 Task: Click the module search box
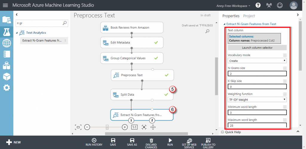(x=42, y=23)
